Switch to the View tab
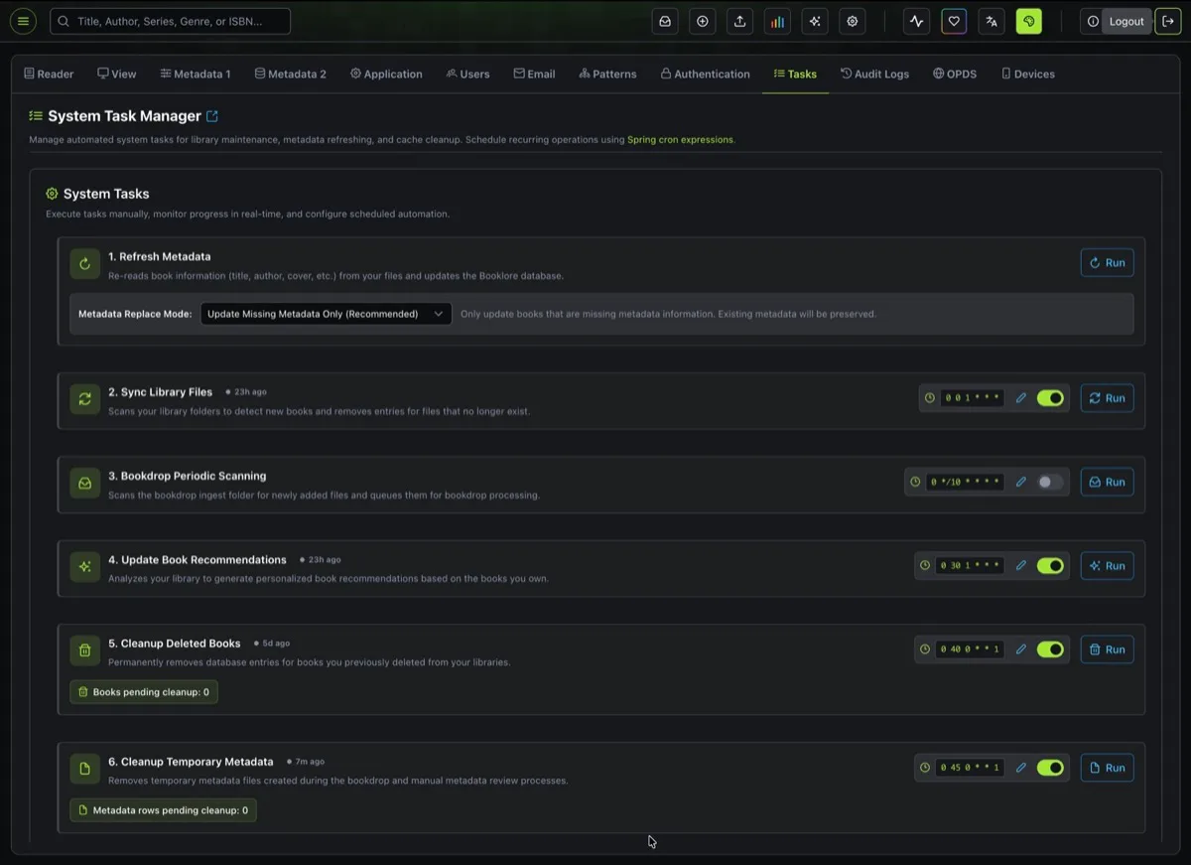The image size is (1191, 865). 117,73
